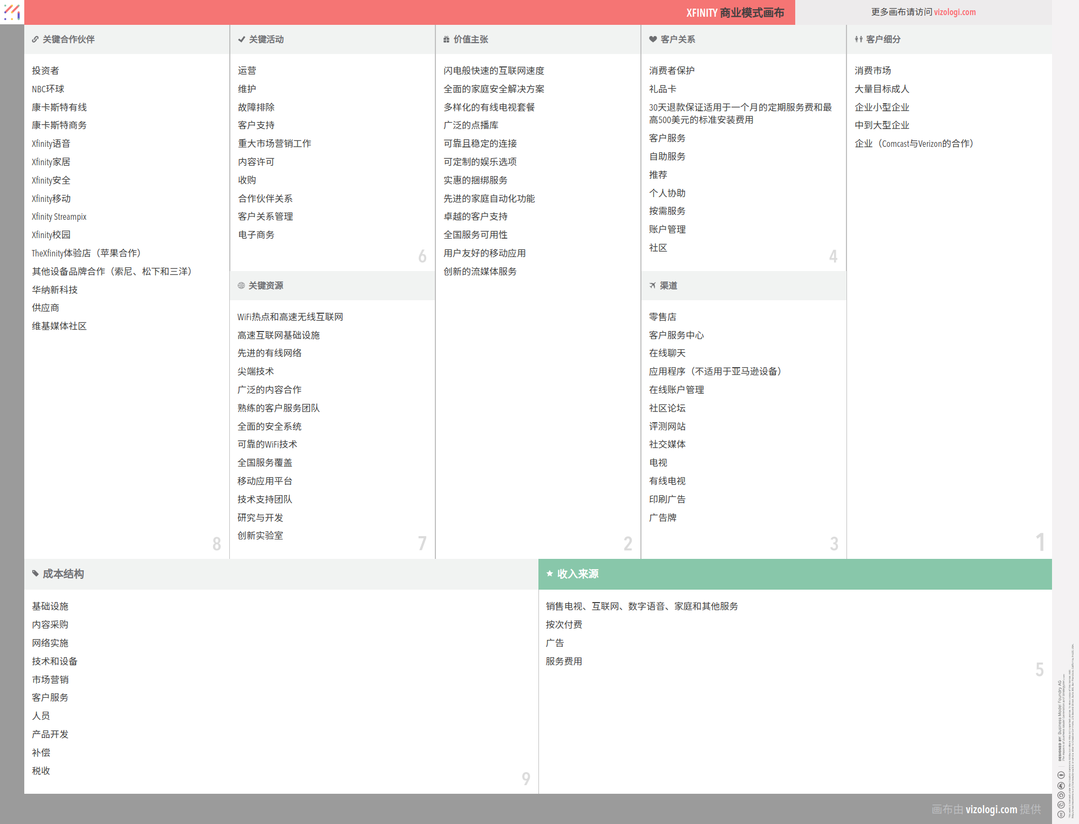Click the heart icon beside 客户关系
The image size is (1079, 824).
653,39
